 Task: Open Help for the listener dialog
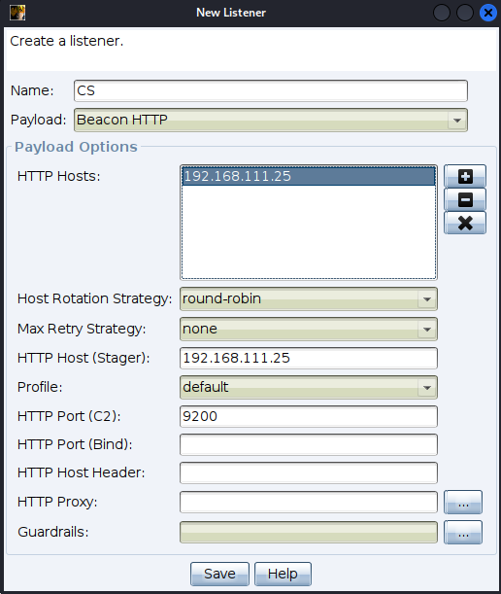[283, 574]
